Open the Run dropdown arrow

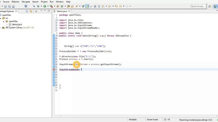pyautogui.click(x=48, y=6)
